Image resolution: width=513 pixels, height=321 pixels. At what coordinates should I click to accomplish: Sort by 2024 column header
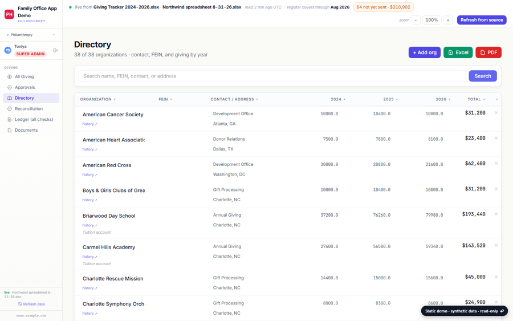337,99
